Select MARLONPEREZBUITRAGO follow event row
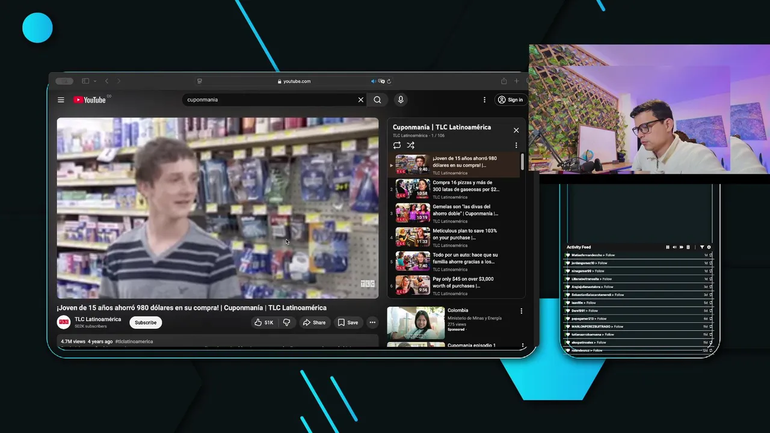Screen dimensions: 770x433 639,327
